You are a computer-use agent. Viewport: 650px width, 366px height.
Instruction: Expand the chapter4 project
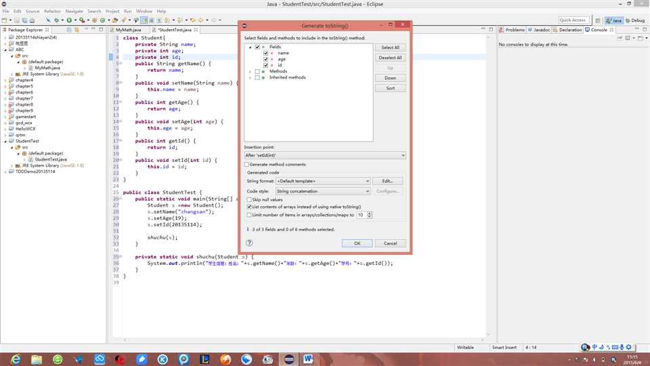(5, 80)
